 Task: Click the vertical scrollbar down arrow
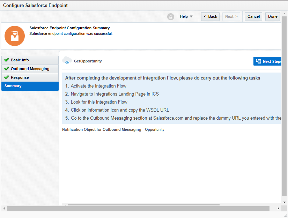(x=284, y=202)
